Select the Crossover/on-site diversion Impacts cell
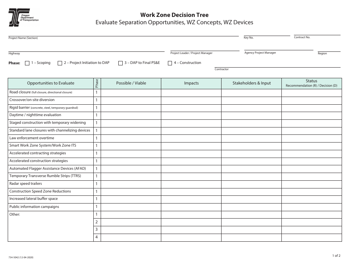The height and width of the screenshot is (270, 349). pos(191,100)
